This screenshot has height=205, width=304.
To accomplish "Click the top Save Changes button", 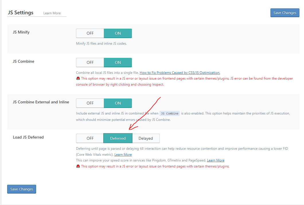I will (x=285, y=13).
